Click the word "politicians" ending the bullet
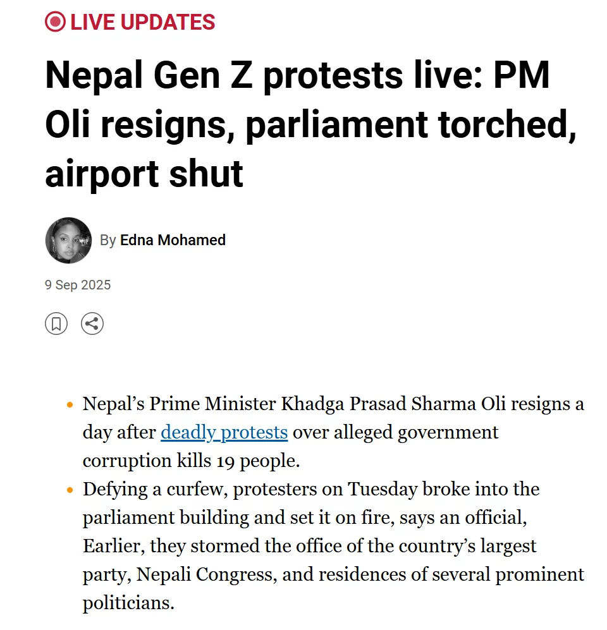Screen dimensions: 607x630 pos(128,603)
